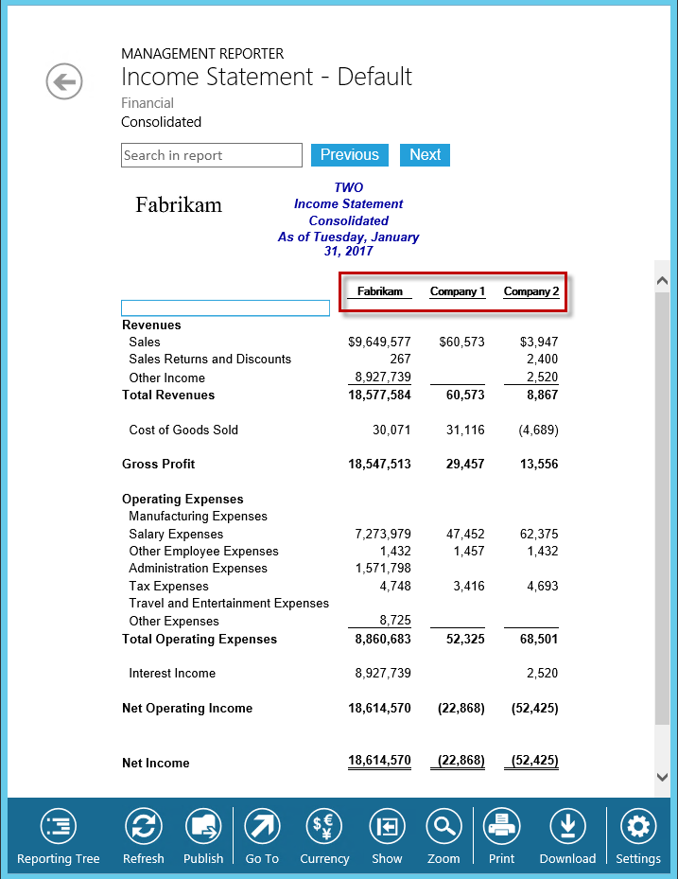Select the Company 1 column header
This screenshot has width=678, height=879.
point(458,291)
